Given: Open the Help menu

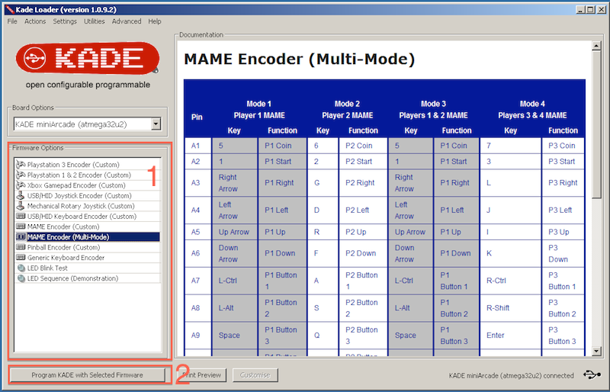Looking at the screenshot, I should point(155,21).
